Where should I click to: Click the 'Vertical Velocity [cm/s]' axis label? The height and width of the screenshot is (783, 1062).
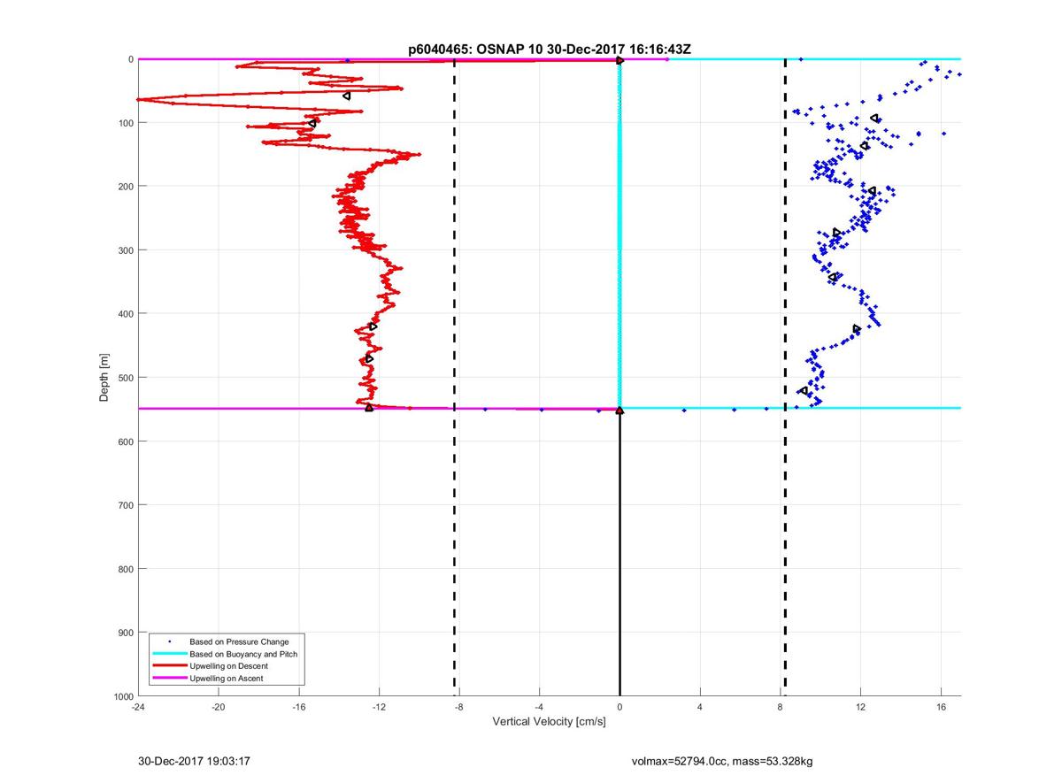[x=550, y=722]
